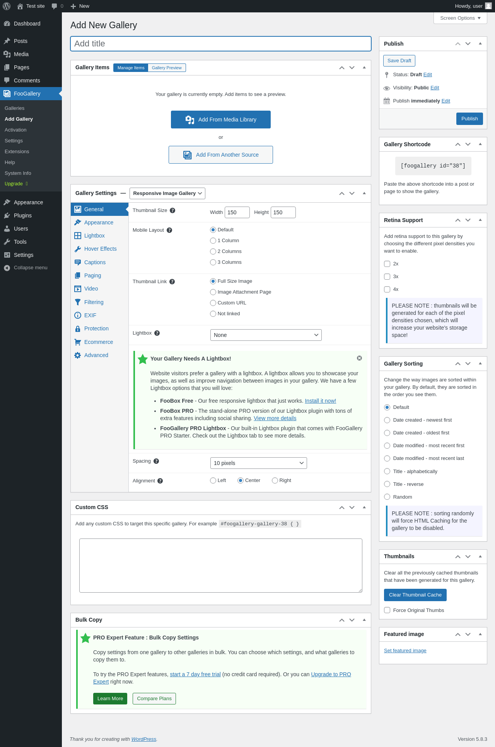The height and width of the screenshot is (747, 495).
Task: Click Clear Thumbnail Cache button
Action: 415,595
